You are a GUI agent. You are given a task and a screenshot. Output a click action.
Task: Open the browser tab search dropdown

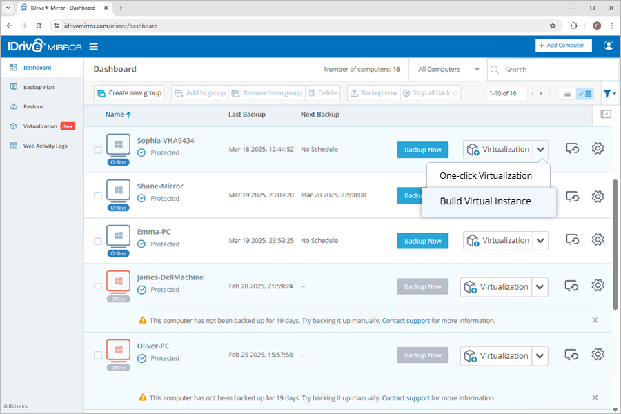[x=8, y=8]
